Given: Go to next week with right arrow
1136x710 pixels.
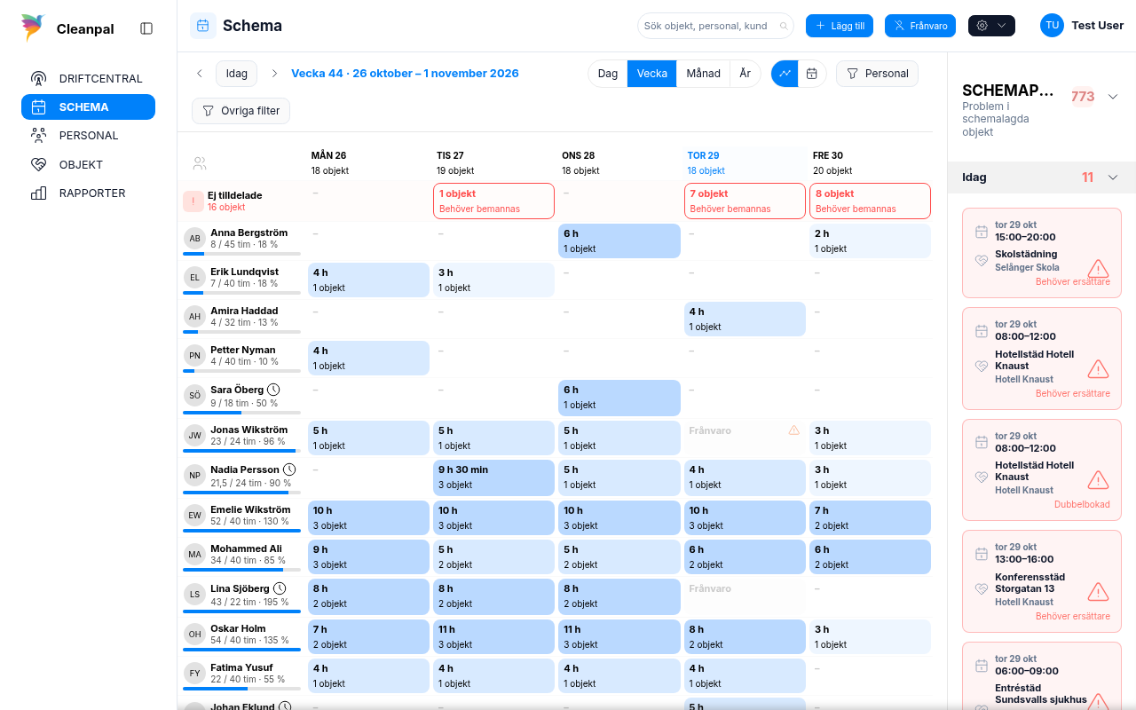Looking at the screenshot, I should (274, 74).
